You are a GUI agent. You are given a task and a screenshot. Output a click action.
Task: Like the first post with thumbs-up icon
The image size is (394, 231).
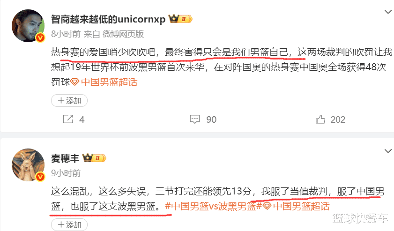click(x=320, y=119)
